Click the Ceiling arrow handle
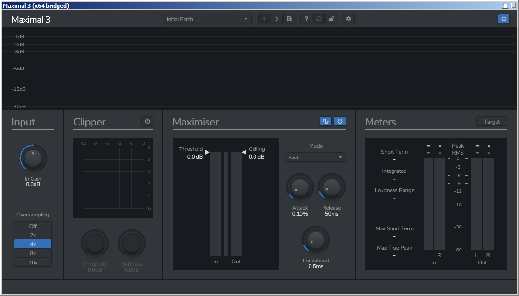Viewport: 519px width, 296px height. (x=244, y=152)
